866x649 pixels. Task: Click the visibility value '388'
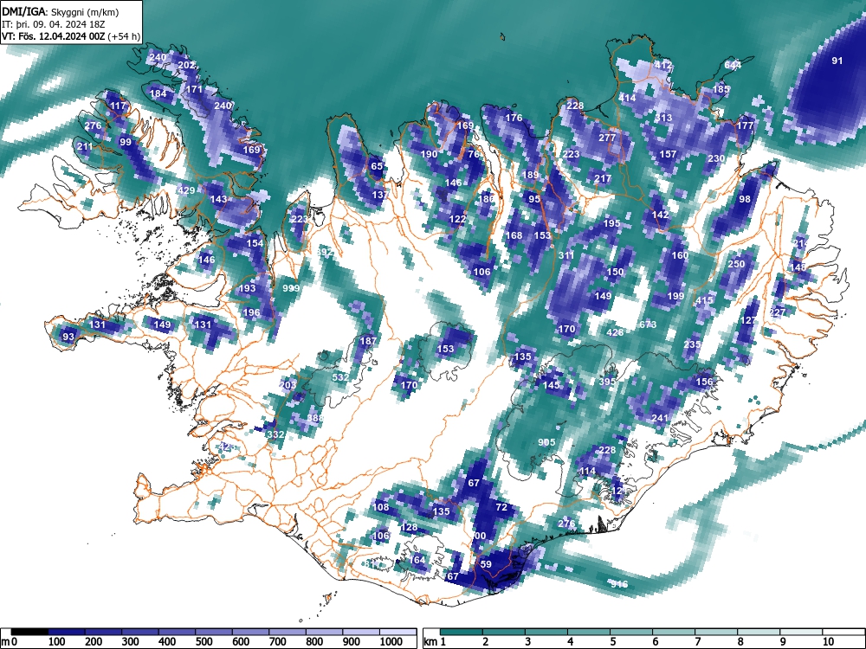tap(315, 418)
